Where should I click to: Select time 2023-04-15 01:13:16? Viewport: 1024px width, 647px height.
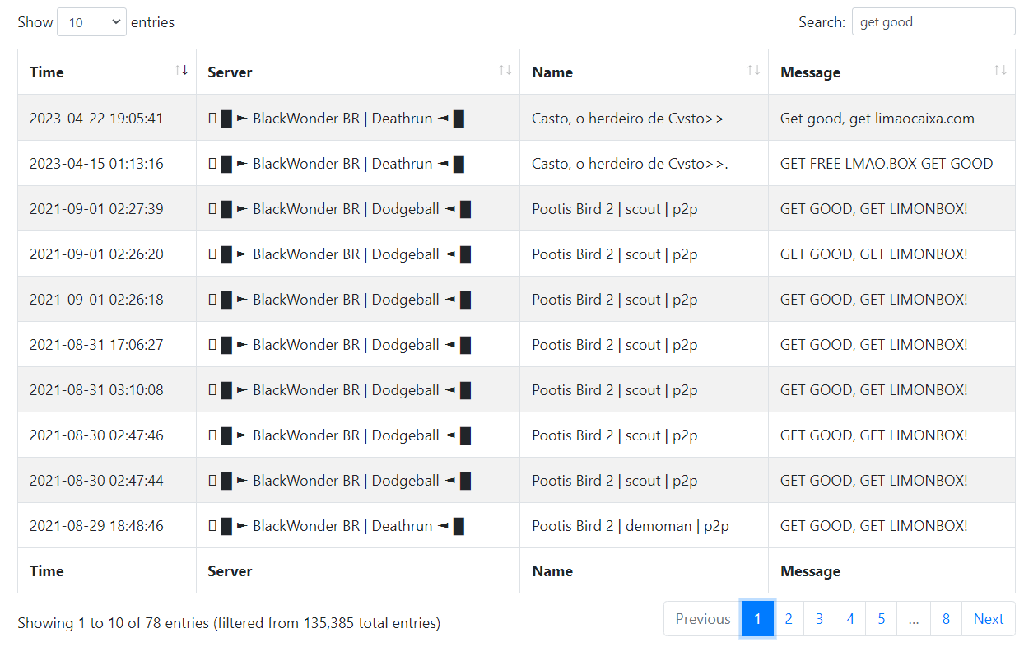click(x=96, y=164)
